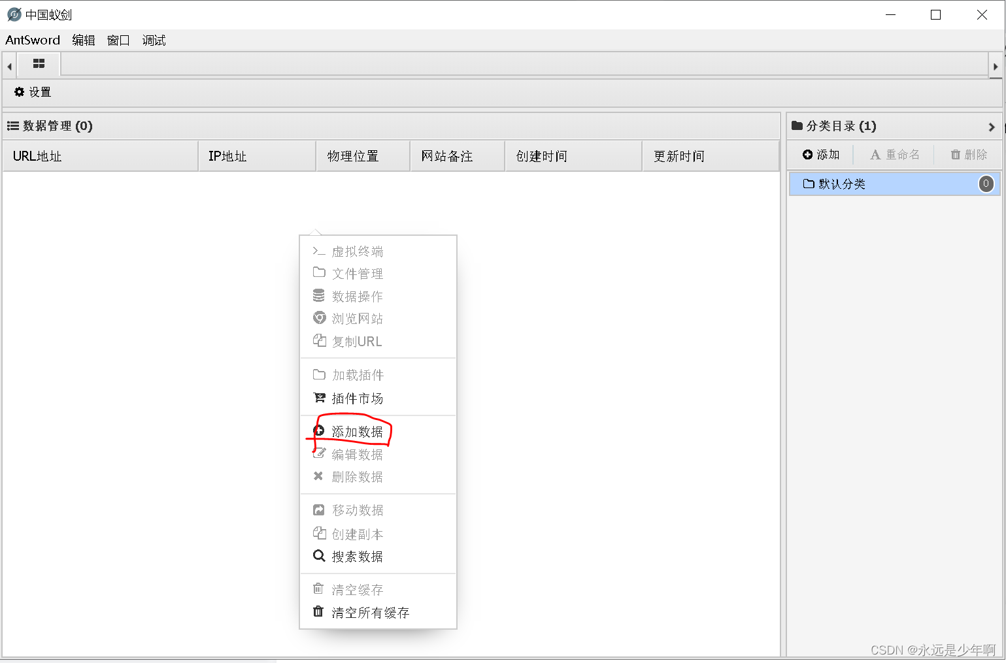Viewport: 1006px width, 663px height.
Task: Click the URL地址 column header
Action: tap(100, 156)
